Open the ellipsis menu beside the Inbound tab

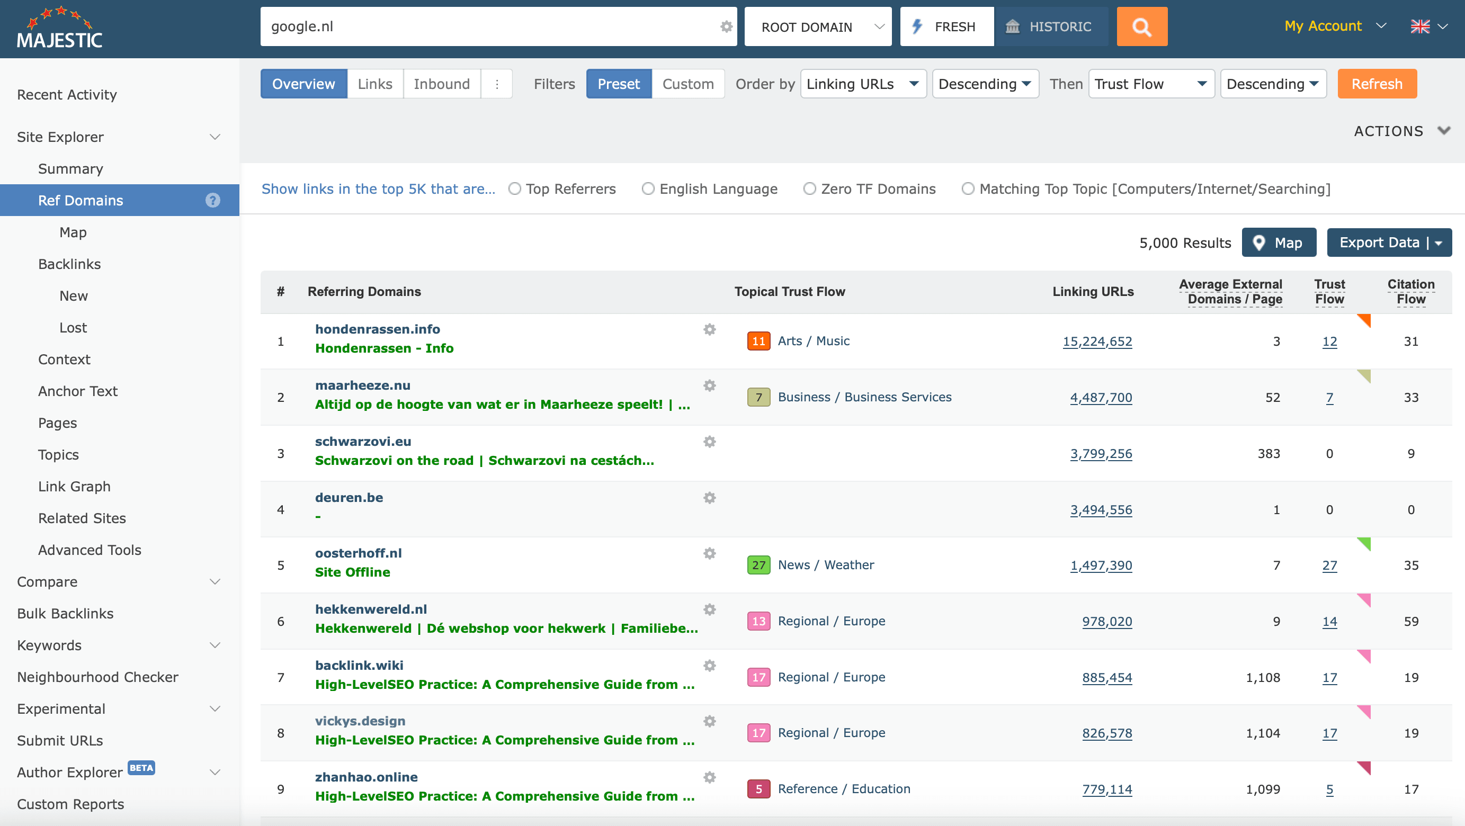tap(496, 84)
